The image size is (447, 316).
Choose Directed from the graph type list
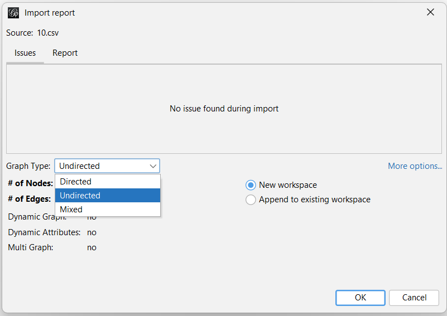[108, 181]
